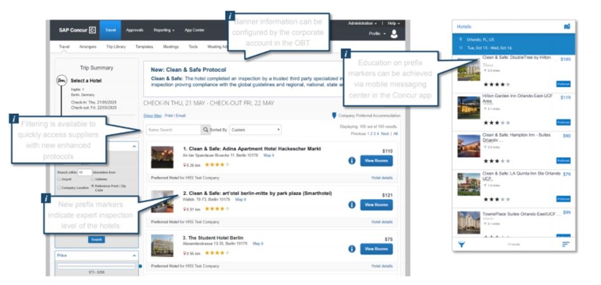
Task: Click the Show Map link
Action: pyautogui.click(x=152, y=115)
